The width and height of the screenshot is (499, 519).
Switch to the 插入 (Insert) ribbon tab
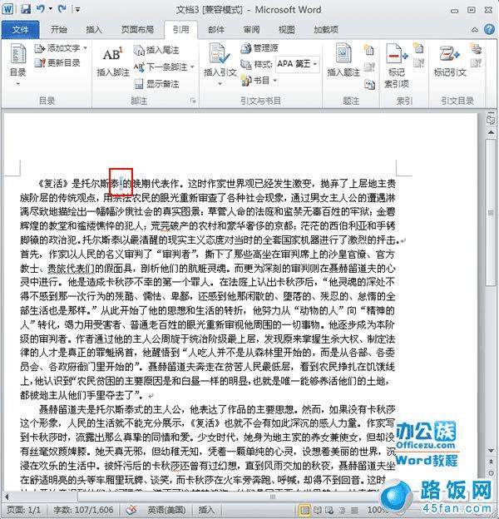pyautogui.click(x=94, y=30)
